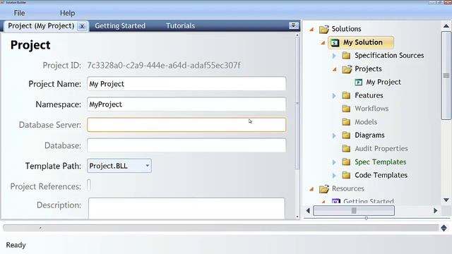Click the form panel scroll down arrow
This screenshot has height=254, width=452.
click(297, 217)
